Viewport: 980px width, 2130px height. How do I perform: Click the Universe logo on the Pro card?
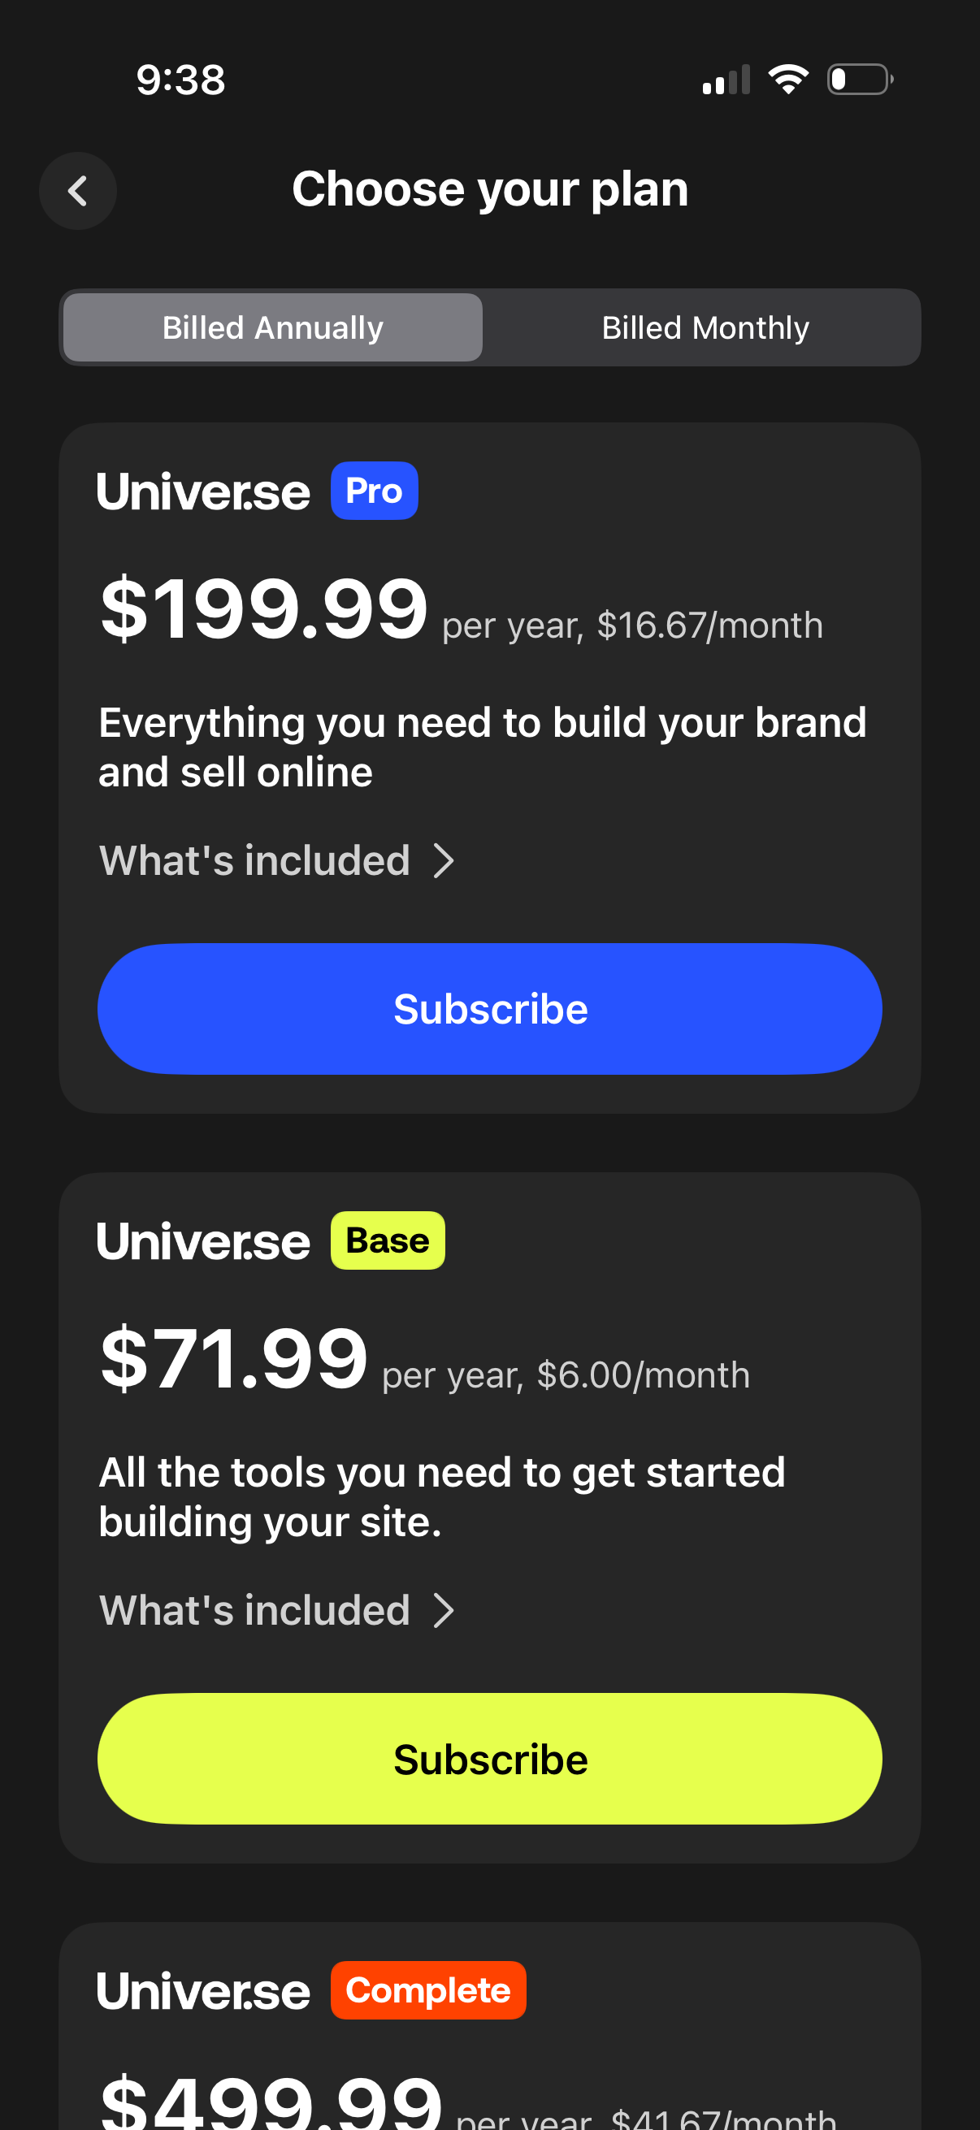tap(202, 491)
